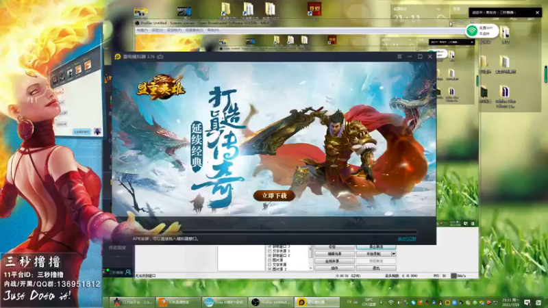The height and width of the screenshot is (308, 548).
Task: Open the OBS Profile: Untitled taskbar item
Action: click(271, 302)
